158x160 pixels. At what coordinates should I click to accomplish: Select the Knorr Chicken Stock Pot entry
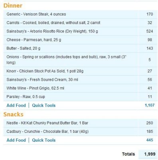[x=45, y=71]
